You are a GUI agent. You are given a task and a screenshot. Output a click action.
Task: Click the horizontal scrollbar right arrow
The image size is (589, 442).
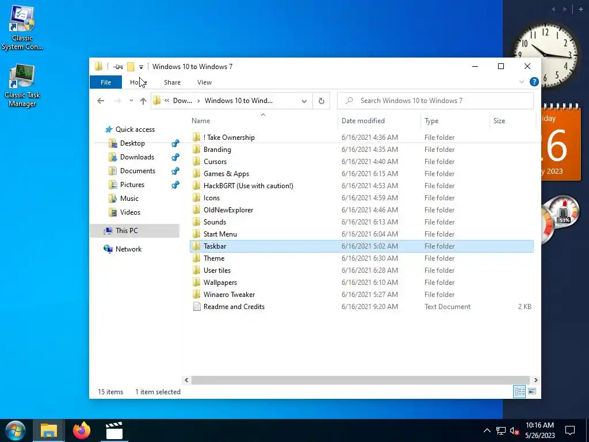tap(536, 380)
